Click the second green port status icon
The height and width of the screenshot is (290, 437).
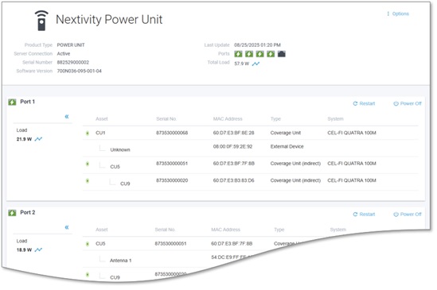(249, 54)
